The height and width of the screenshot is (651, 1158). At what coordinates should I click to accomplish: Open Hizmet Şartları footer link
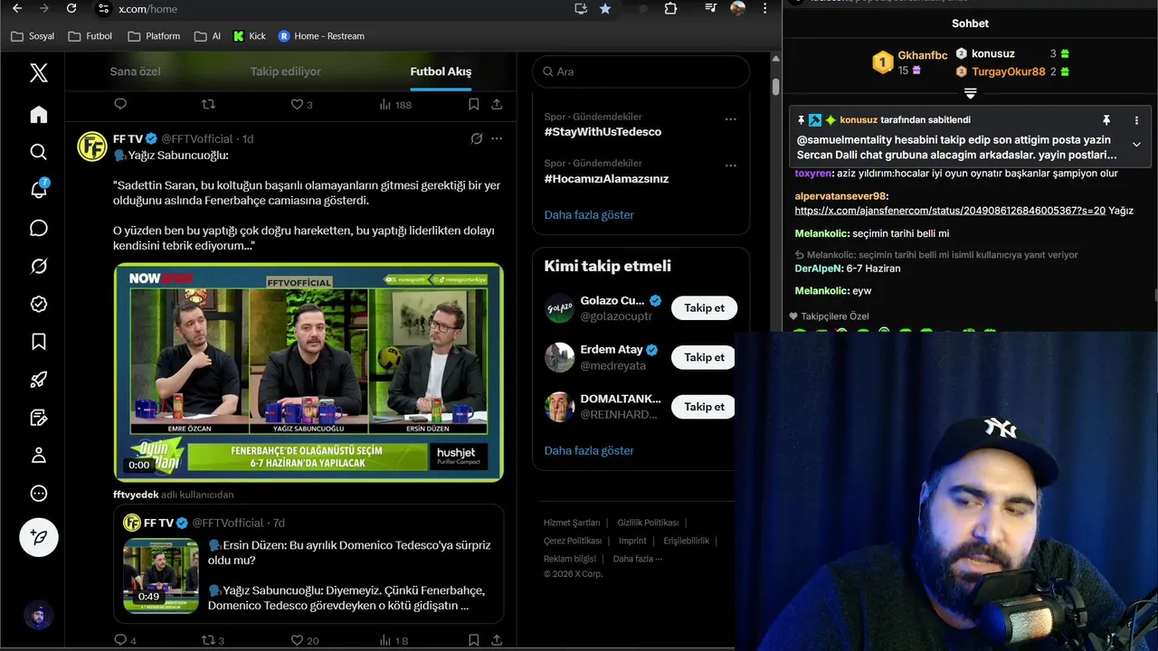[572, 523]
